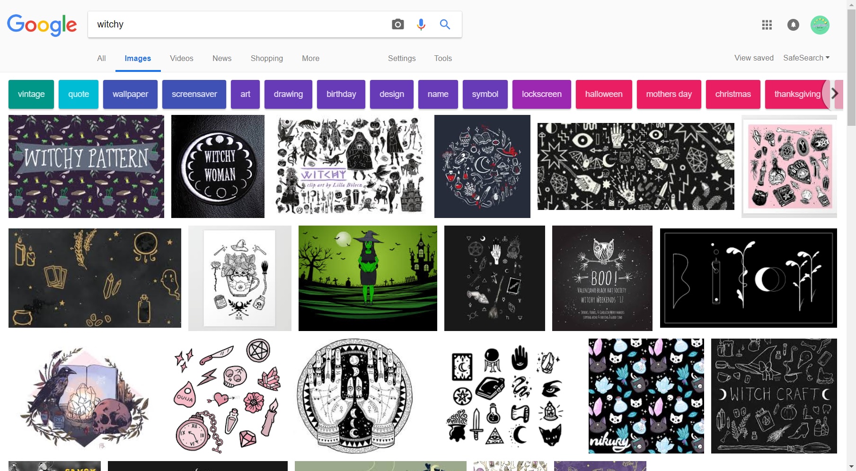Open the Google apps grid
856x471 pixels.
click(767, 25)
